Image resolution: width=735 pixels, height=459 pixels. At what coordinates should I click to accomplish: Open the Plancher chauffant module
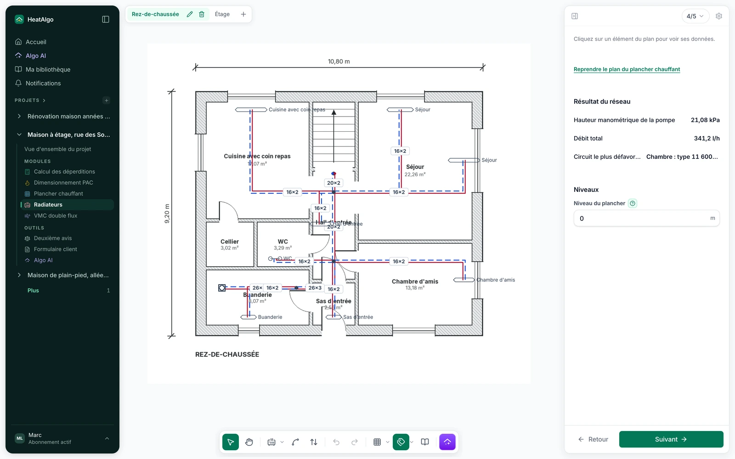[x=58, y=194]
